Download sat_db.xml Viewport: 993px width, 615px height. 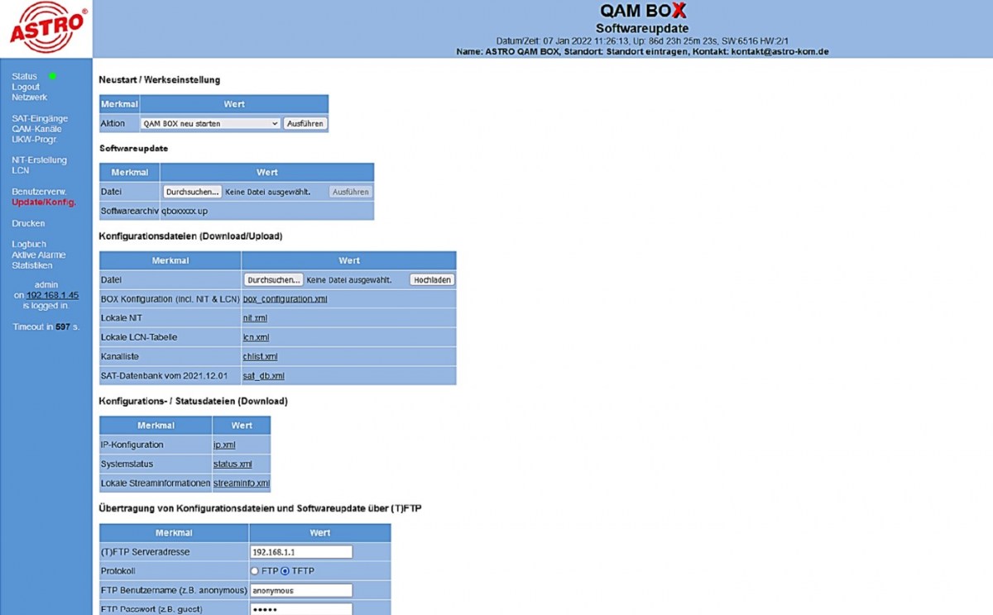point(263,375)
